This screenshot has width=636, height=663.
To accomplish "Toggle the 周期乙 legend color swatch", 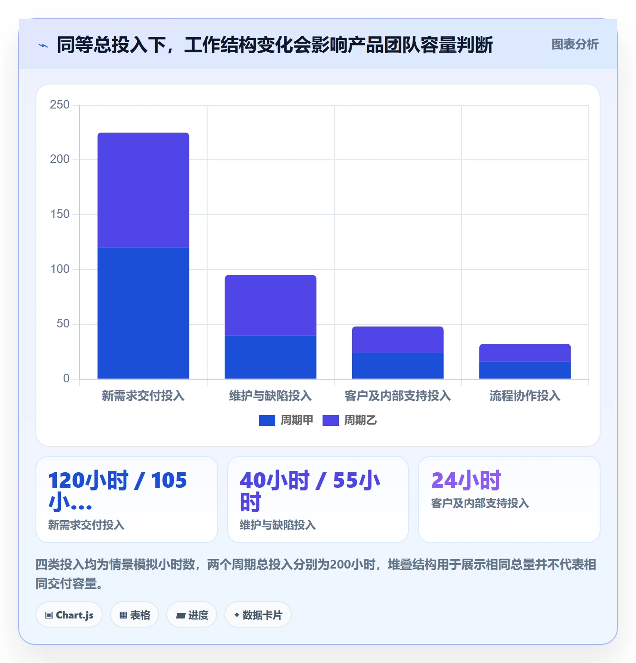I will pos(331,421).
